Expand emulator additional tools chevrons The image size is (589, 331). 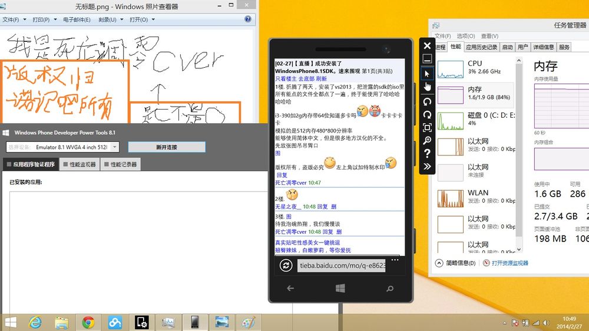click(x=427, y=167)
